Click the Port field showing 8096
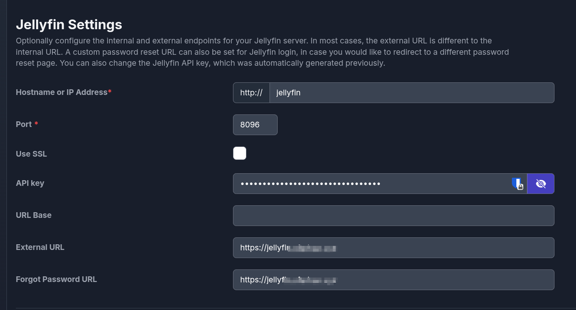The image size is (576, 310). [x=255, y=125]
